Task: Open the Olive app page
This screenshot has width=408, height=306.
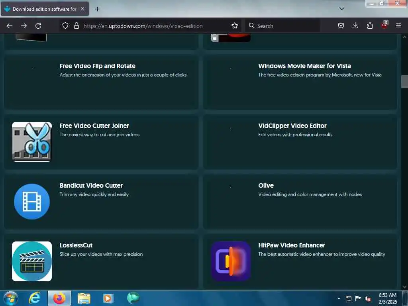Action: (x=266, y=186)
